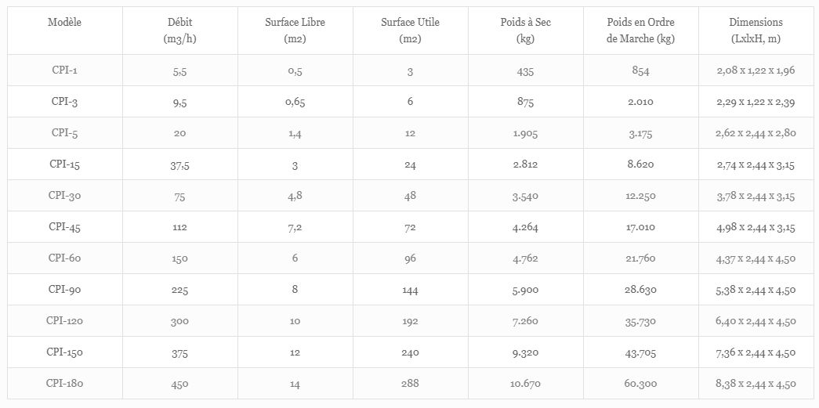This screenshot has width=819, height=408.
Task: Click the 4.264 dry weight cell
Action: pos(525,228)
